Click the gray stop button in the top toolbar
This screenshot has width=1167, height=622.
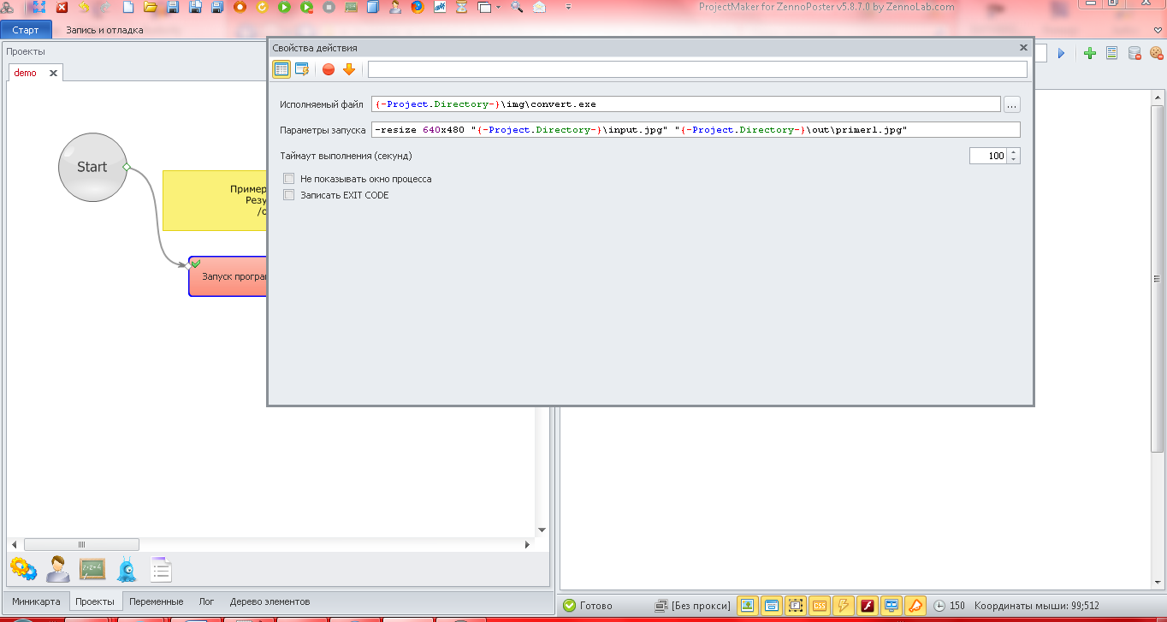(329, 7)
